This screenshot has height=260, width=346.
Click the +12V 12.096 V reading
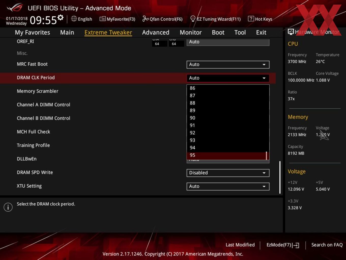click(296, 189)
